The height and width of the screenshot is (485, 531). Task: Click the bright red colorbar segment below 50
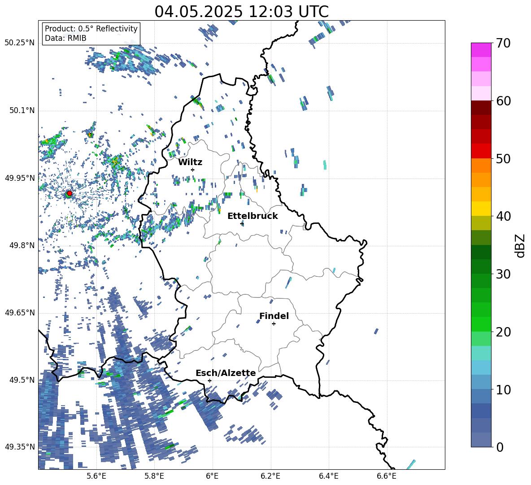point(481,151)
